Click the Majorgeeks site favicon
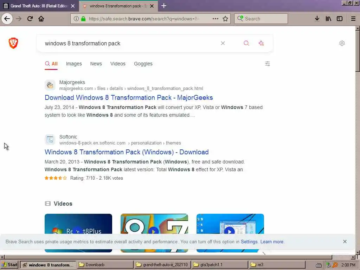The image size is (360, 270). pyautogui.click(x=50, y=85)
